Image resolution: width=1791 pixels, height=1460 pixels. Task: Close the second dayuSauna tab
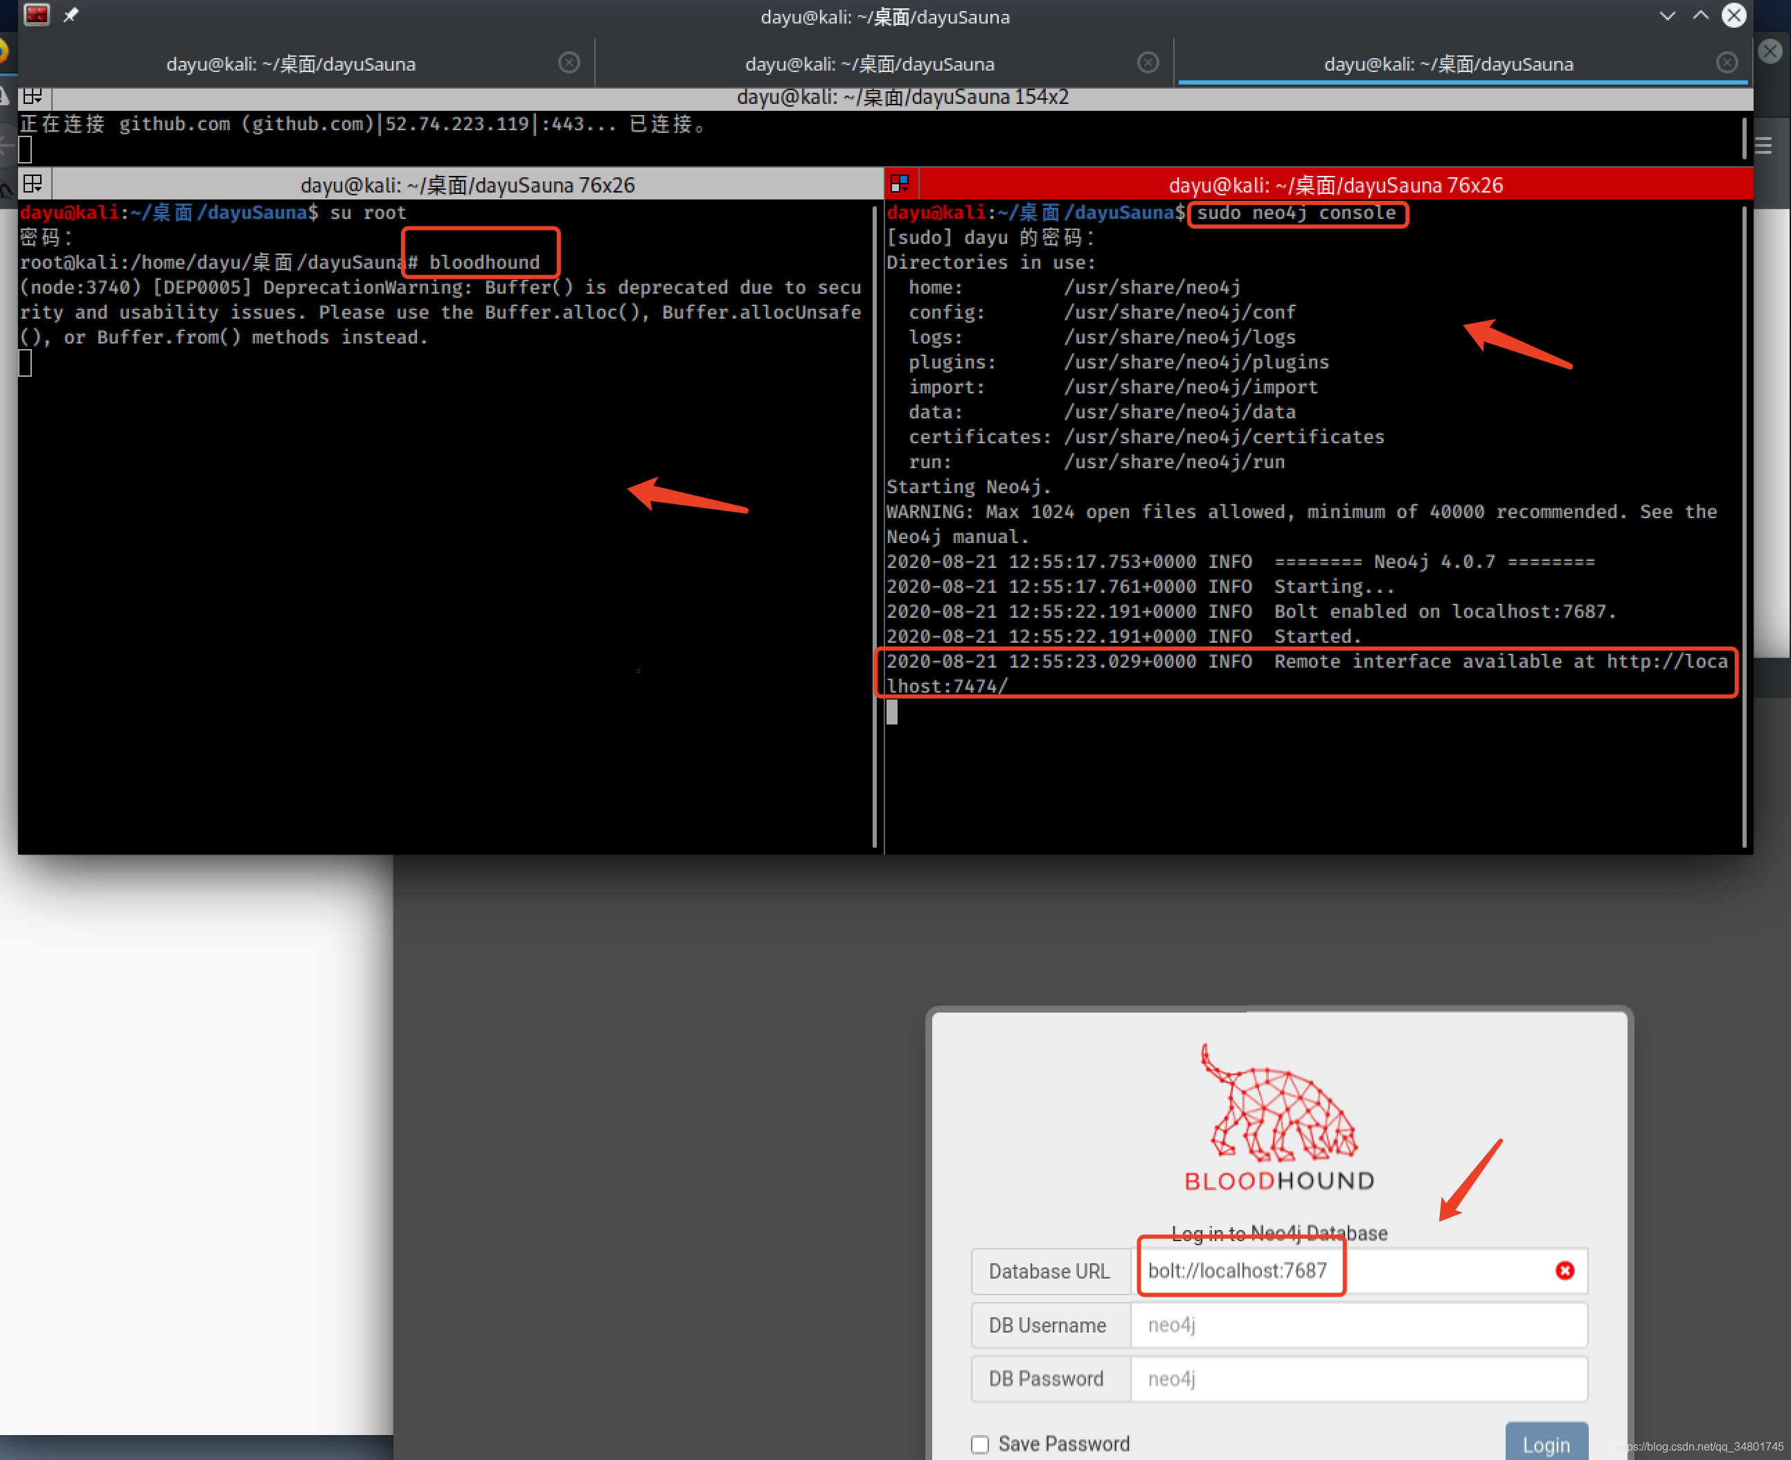pos(1148,63)
